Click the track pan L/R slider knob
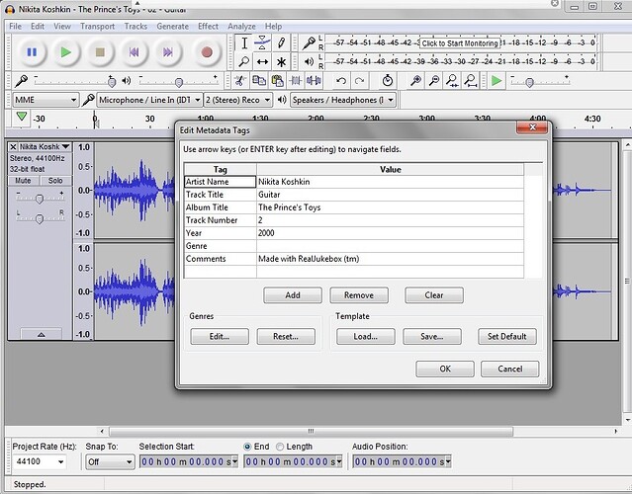 coord(40,218)
